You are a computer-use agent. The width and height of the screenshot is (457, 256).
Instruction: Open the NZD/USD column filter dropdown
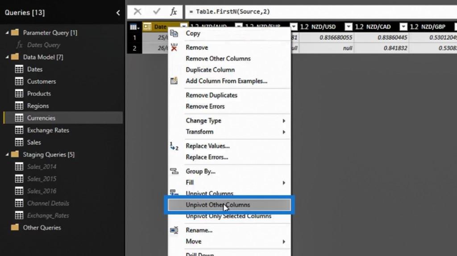348,27
